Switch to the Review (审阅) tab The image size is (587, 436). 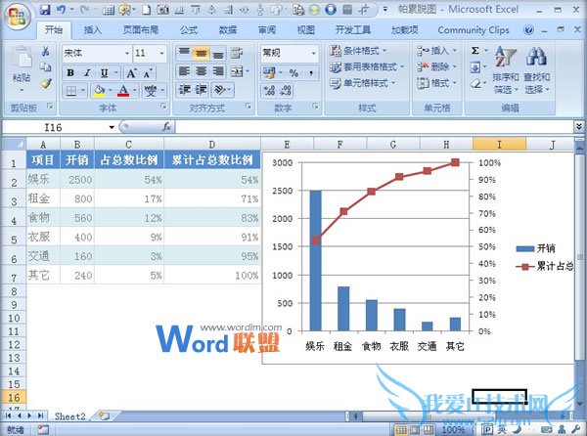[267, 30]
